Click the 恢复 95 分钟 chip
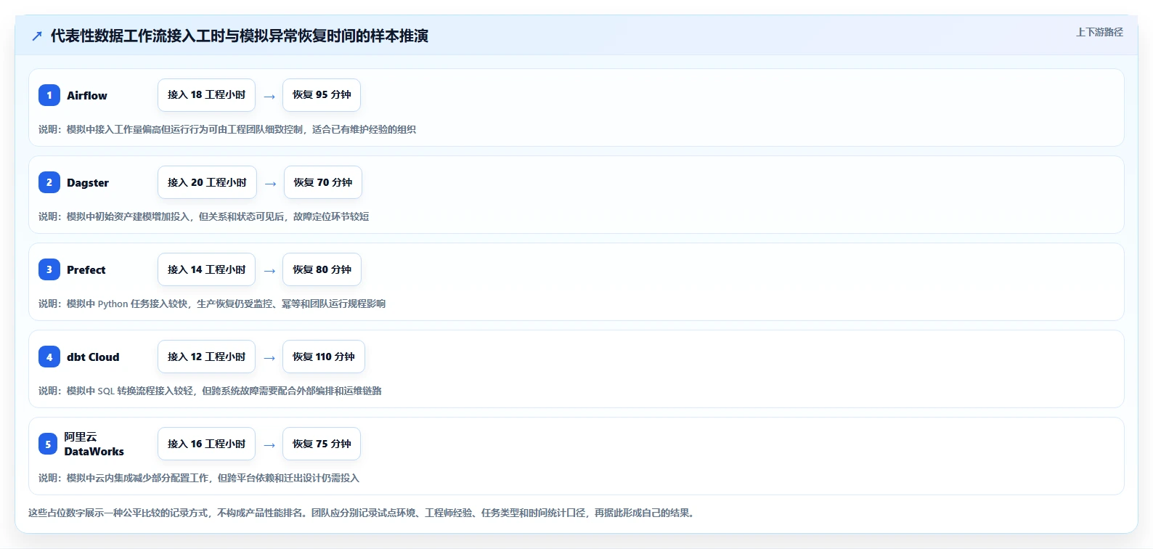Image resolution: width=1153 pixels, height=549 pixels. point(322,95)
